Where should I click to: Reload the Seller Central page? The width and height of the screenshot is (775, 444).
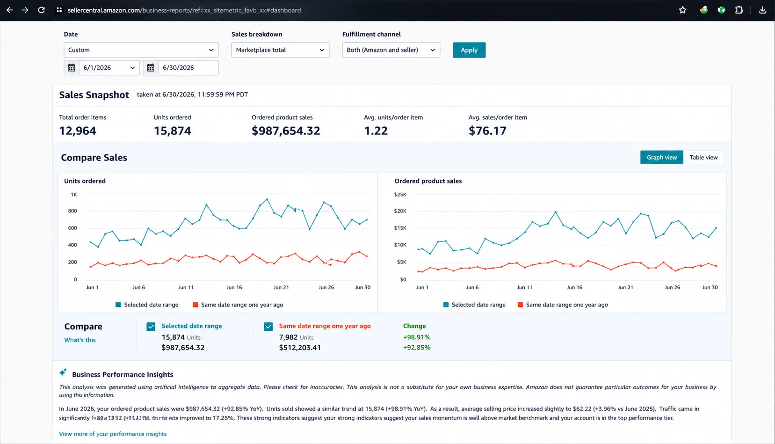pos(41,10)
